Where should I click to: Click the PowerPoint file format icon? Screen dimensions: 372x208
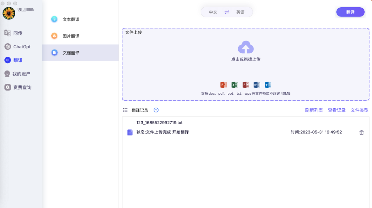click(223, 84)
